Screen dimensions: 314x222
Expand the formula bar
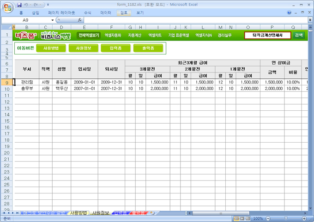click(x=309, y=20)
